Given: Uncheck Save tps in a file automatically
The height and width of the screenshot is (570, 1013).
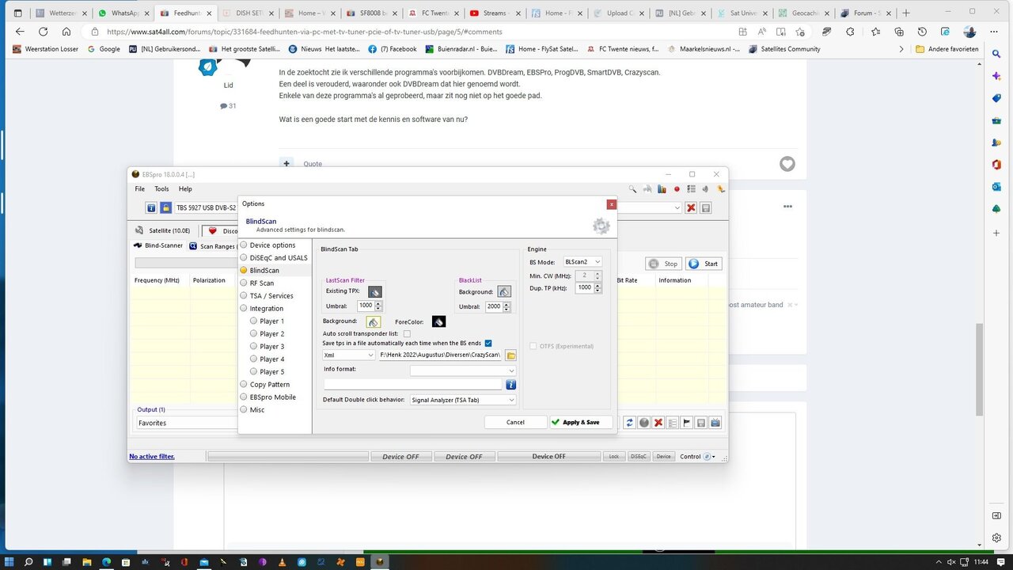Looking at the screenshot, I should coord(488,343).
